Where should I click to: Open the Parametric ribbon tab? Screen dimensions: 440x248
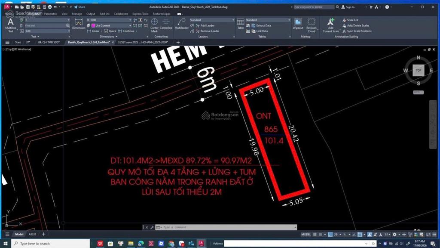pyautogui.click(x=51, y=14)
